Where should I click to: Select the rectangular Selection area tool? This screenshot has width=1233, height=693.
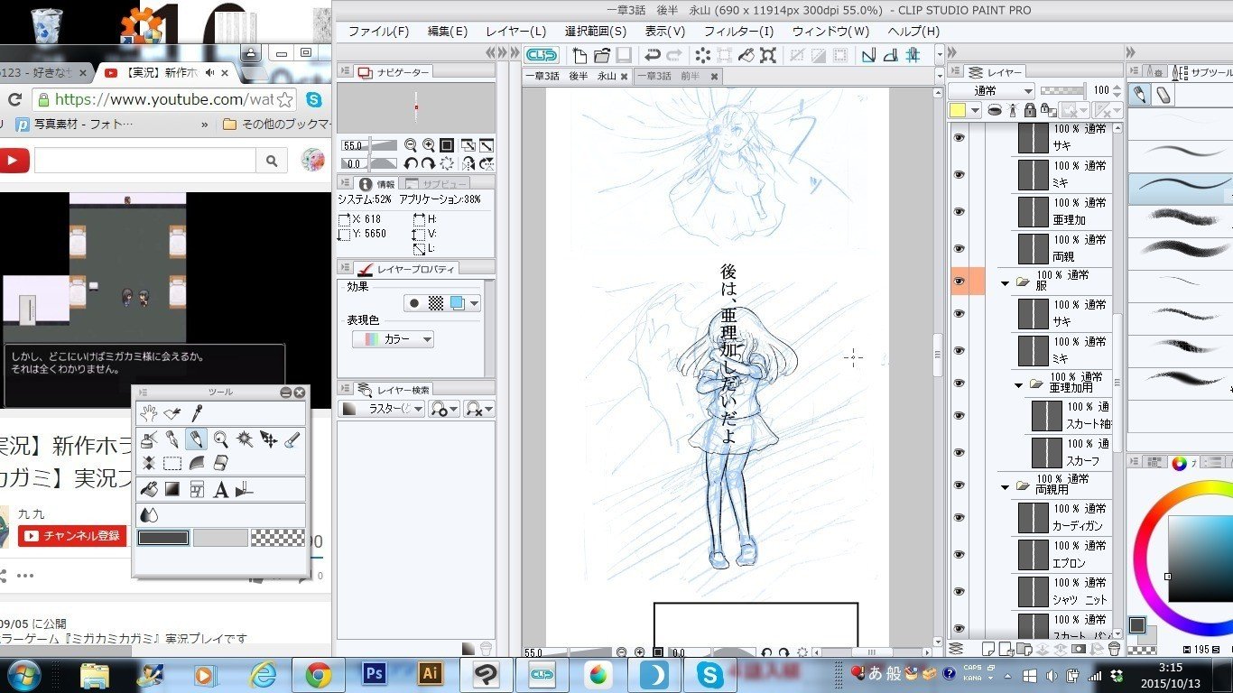pyautogui.click(x=172, y=463)
